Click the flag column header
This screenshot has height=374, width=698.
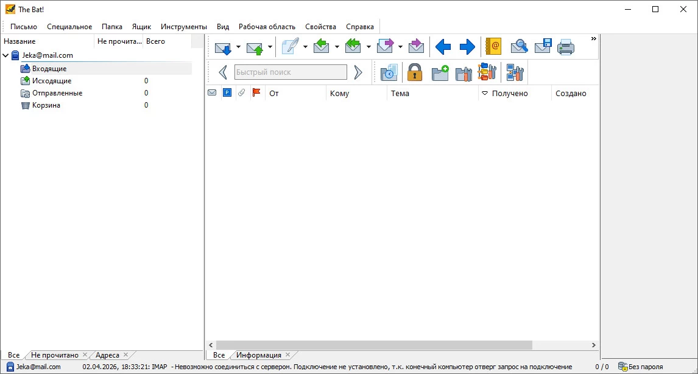coord(256,93)
